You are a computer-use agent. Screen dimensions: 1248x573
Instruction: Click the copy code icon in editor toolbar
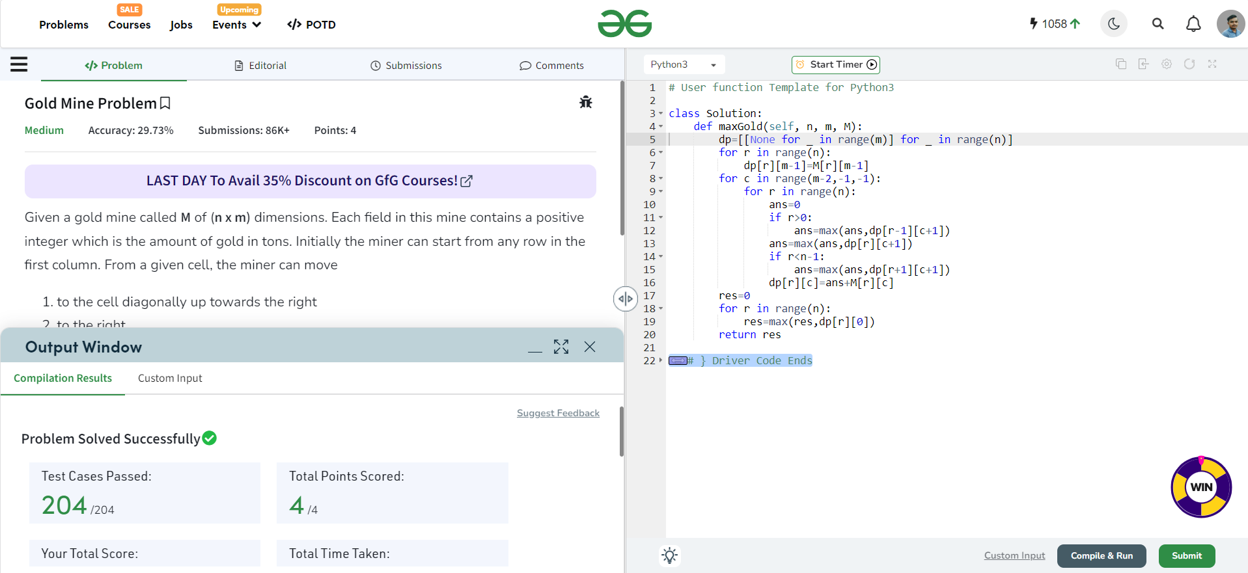point(1121,64)
